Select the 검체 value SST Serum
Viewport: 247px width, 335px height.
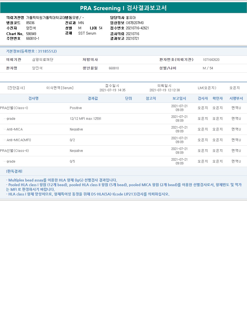(x=87, y=33)
